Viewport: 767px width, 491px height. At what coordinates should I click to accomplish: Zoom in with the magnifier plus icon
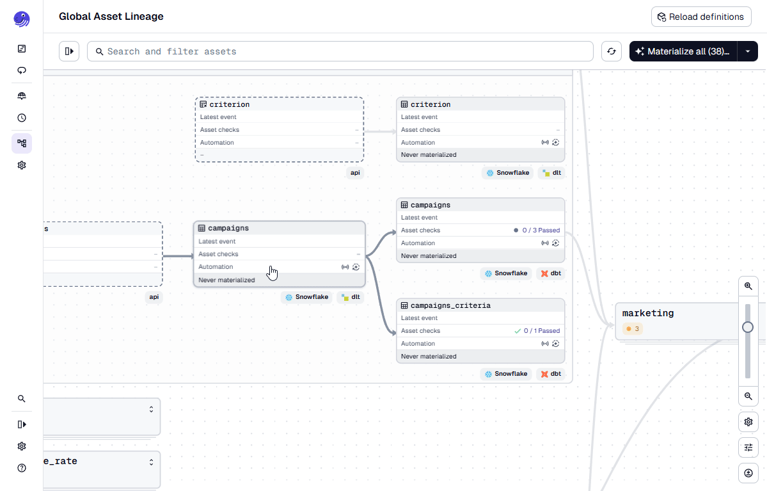click(x=748, y=286)
